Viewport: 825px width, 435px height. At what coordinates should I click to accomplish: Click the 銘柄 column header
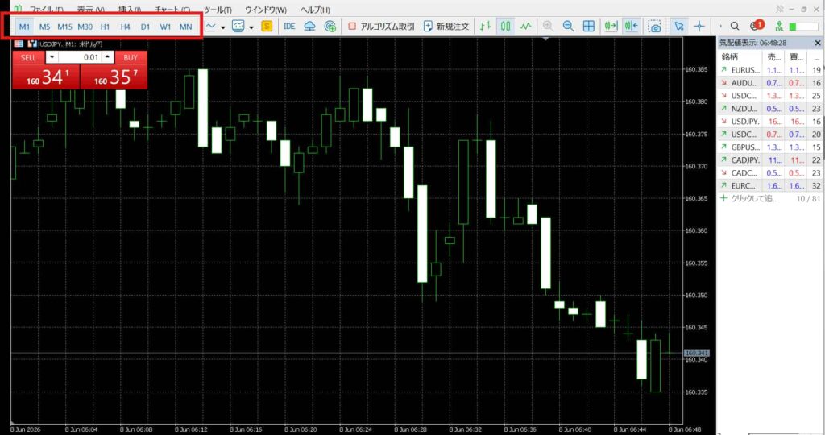point(740,57)
